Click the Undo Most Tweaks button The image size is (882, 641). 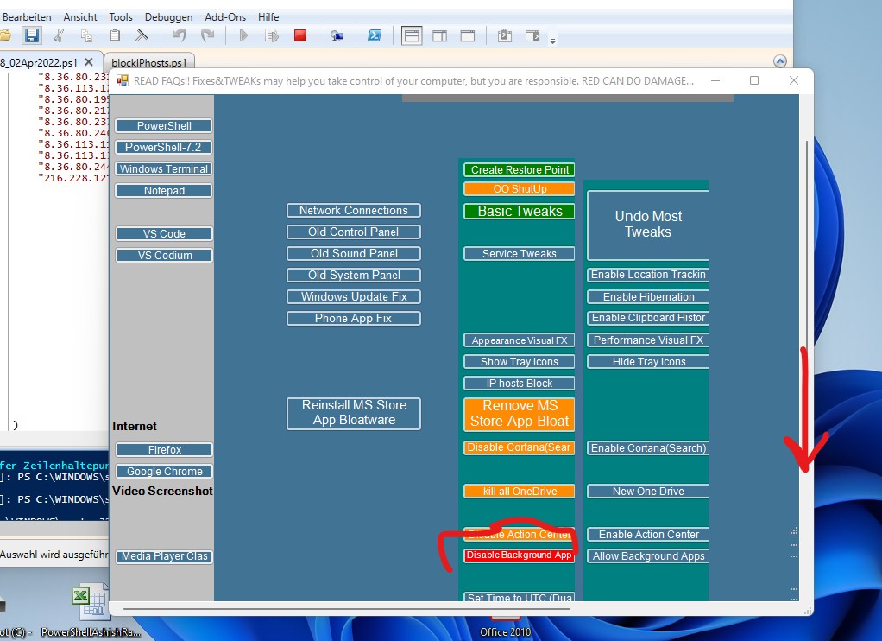tap(647, 225)
